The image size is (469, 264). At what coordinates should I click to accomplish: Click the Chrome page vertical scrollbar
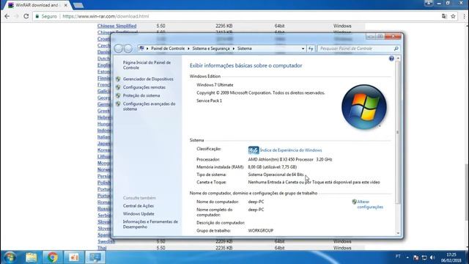[466, 191]
